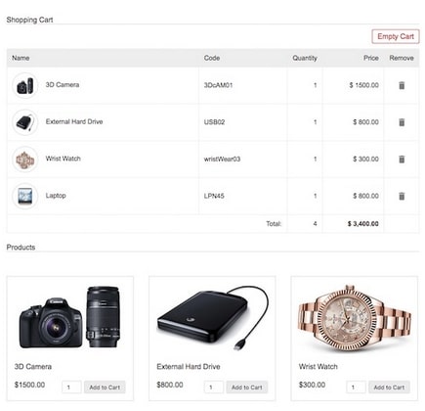Click External Hard Drive cart thumbnail
Image resolution: width=425 pixels, height=411 pixels.
tap(25, 122)
